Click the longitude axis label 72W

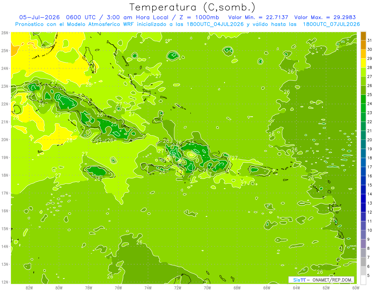click(x=178, y=288)
